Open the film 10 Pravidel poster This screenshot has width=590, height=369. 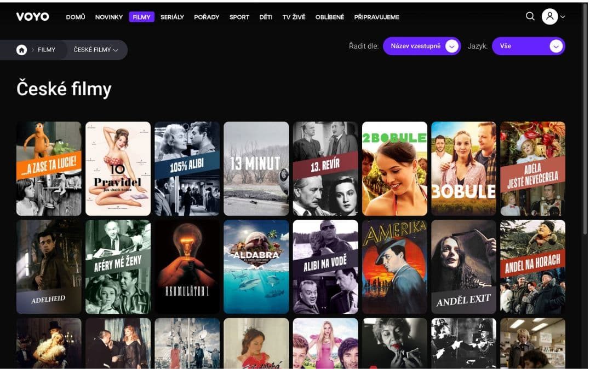pos(118,168)
